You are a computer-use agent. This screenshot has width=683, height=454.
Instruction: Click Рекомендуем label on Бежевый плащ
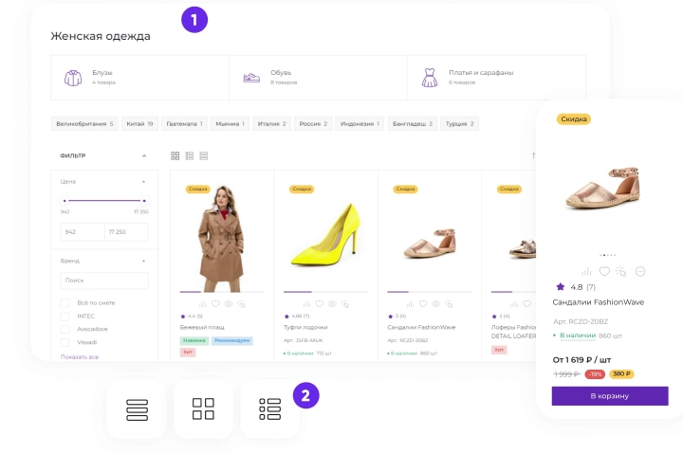tap(232, 340)
